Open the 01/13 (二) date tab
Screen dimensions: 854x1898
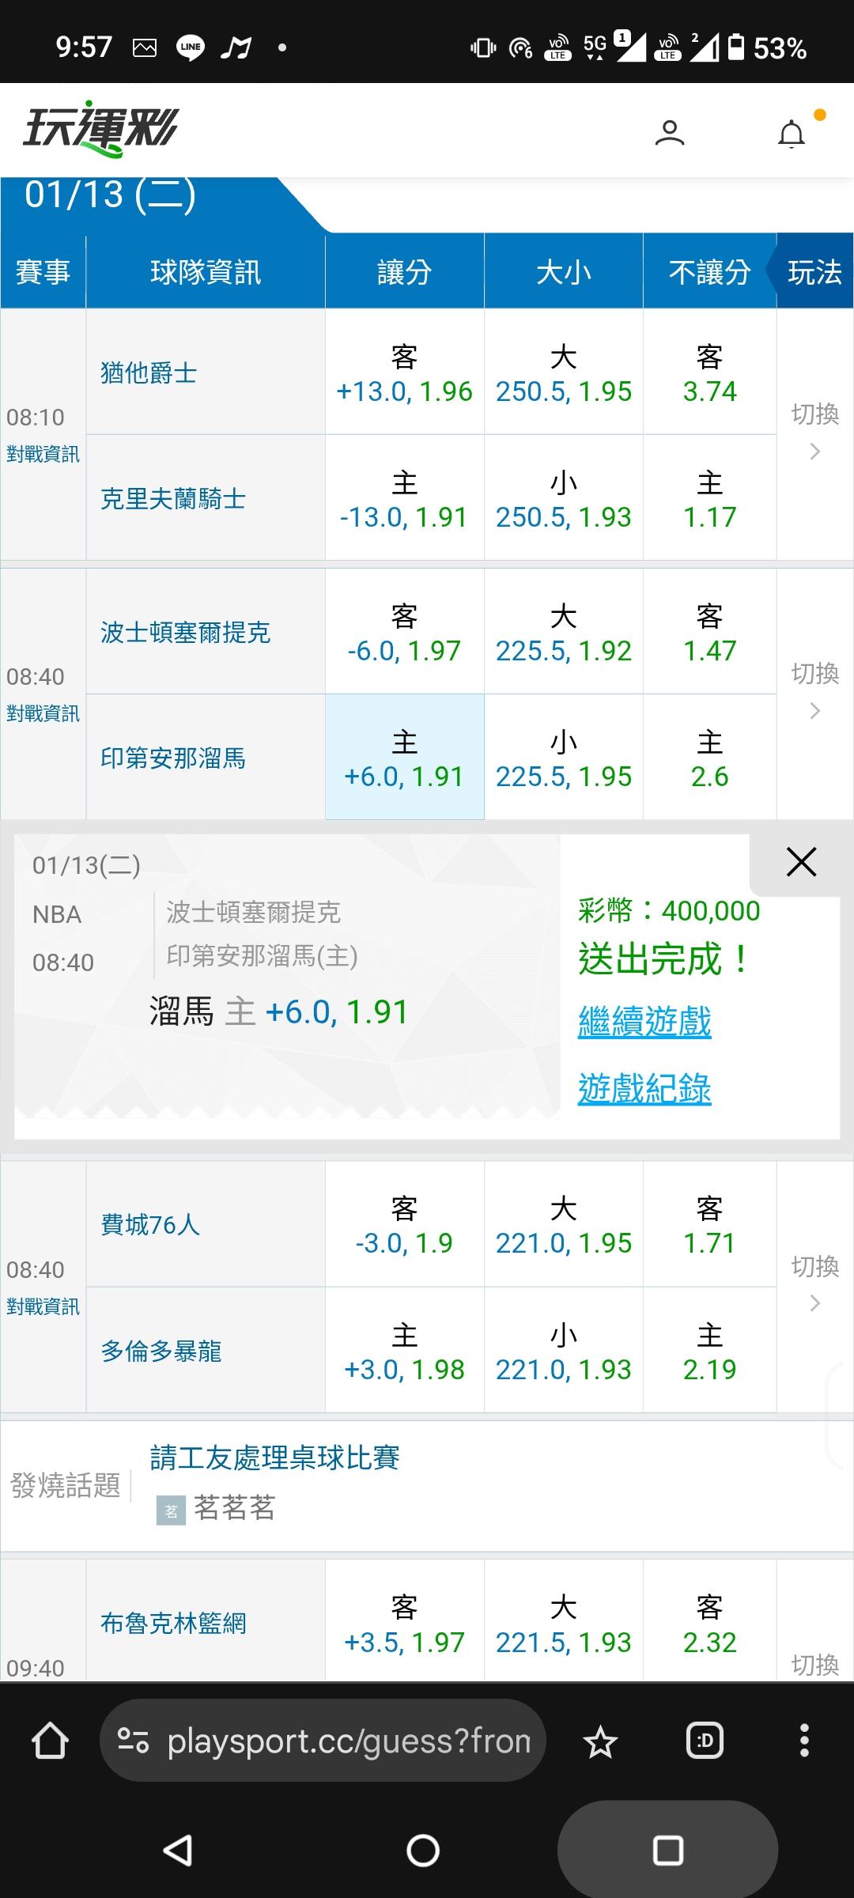click(x=111, y=196)
